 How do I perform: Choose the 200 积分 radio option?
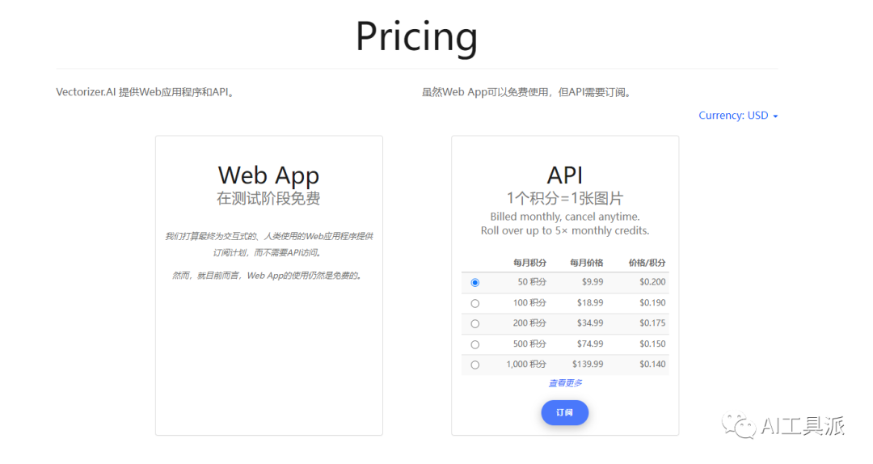pos(474,323)
